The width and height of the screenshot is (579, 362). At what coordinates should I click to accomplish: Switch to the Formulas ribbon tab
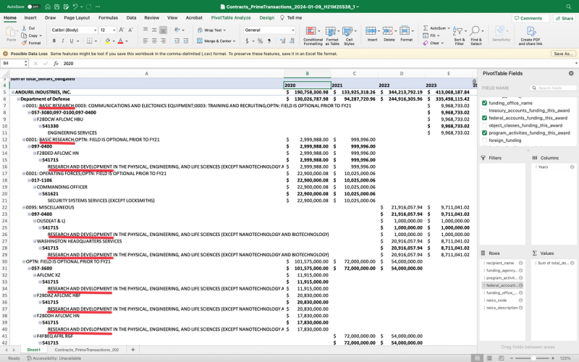(108, 17)
